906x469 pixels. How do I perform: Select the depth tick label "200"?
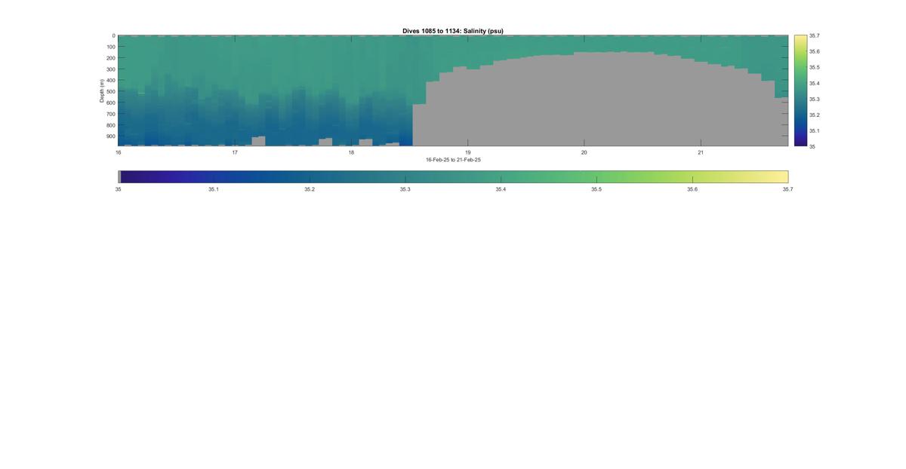point(110,58)
